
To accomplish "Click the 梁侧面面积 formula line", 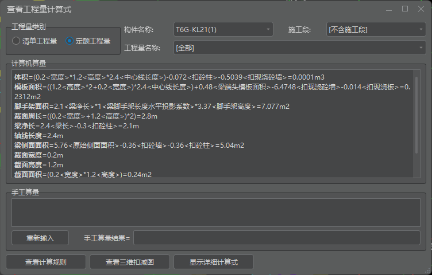I will [129, 146].
